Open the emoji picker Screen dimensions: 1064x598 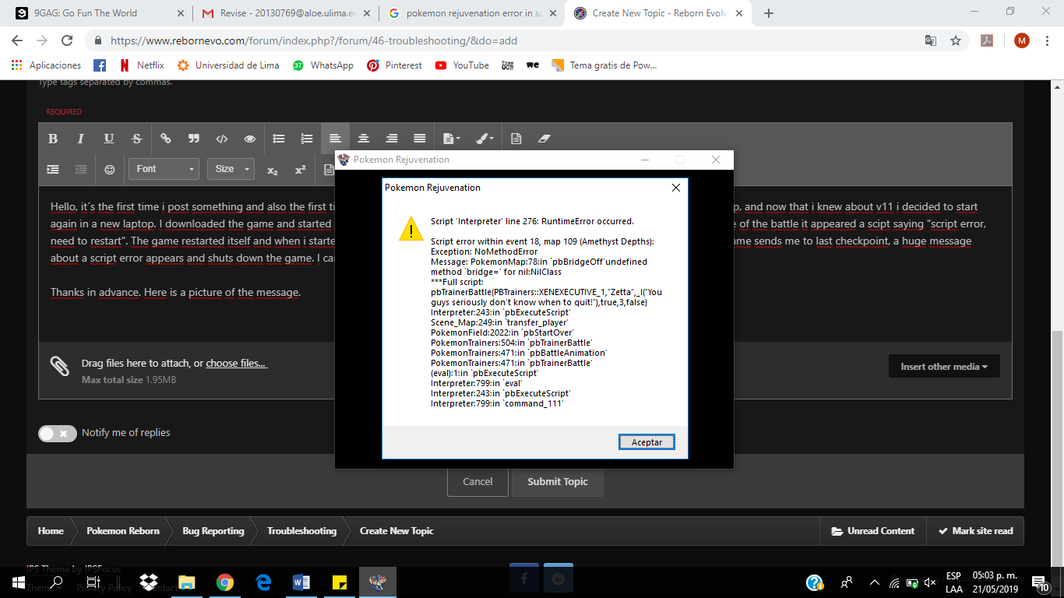(x=109, y=169)
